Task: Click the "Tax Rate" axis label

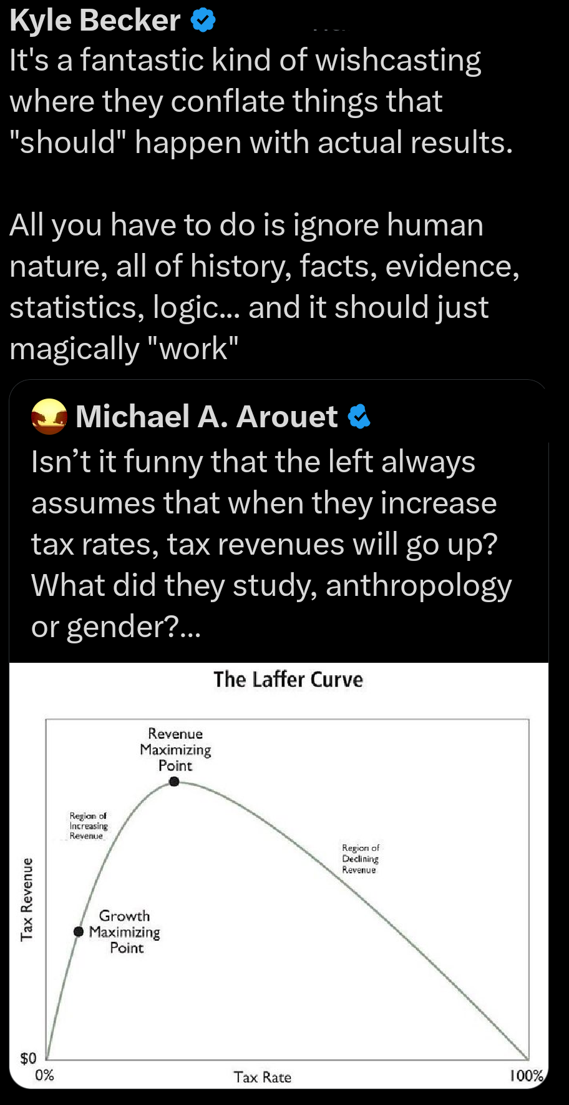Action: (x=263, y=1077)
